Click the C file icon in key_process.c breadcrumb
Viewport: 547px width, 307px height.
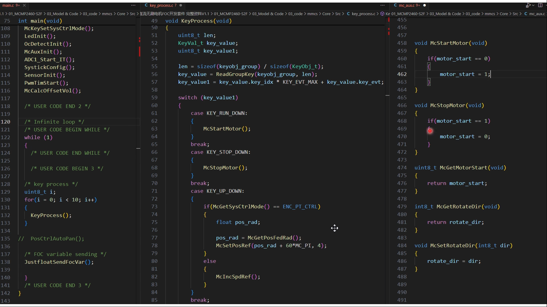click(x=348, y=14)
